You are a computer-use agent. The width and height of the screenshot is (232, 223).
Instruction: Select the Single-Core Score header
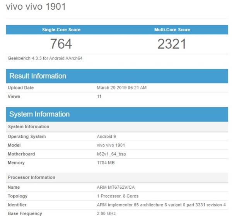[x=61, y=30]
